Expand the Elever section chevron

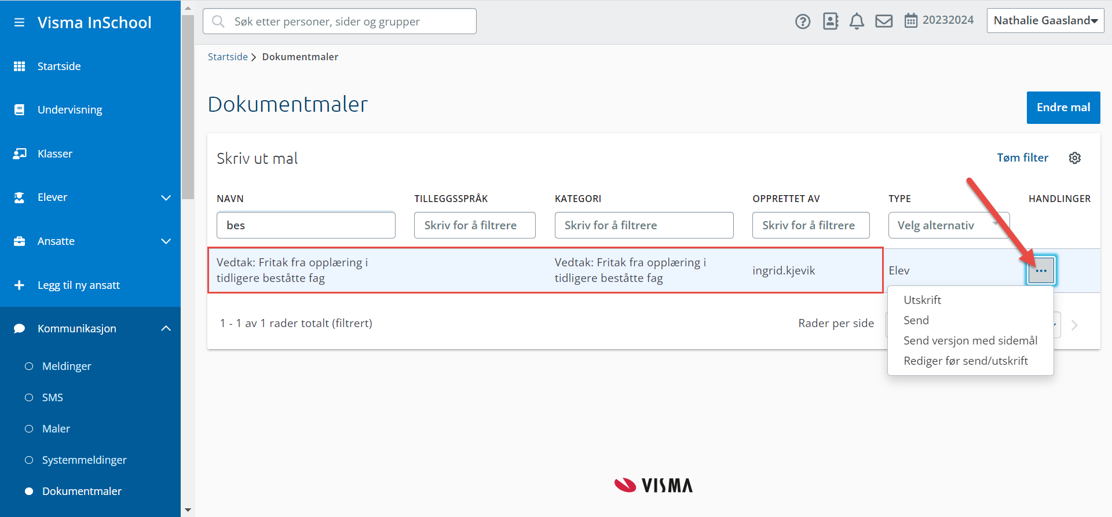click(x=166, y=197)
